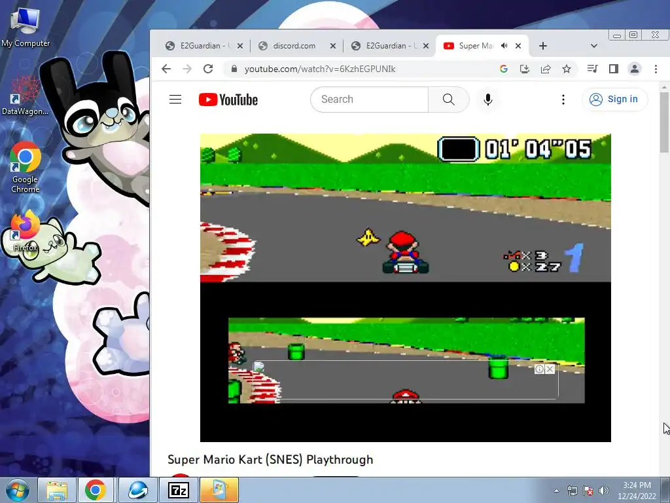The width and height of the screenshot is (670, 503).
Task: Click the address bar URL
Action: tap(319, 69)
